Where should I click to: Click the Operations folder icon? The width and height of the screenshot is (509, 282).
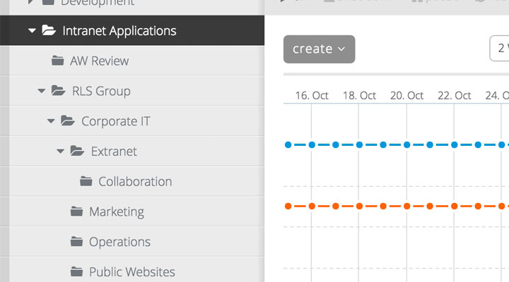tap(76, 241)
